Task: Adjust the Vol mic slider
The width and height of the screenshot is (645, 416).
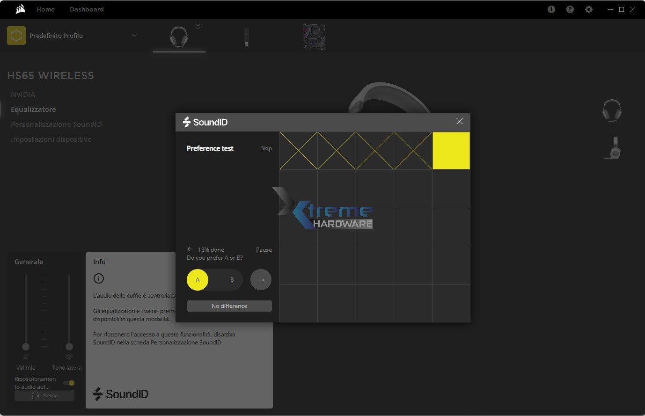Action: click(x=26, y=346)
